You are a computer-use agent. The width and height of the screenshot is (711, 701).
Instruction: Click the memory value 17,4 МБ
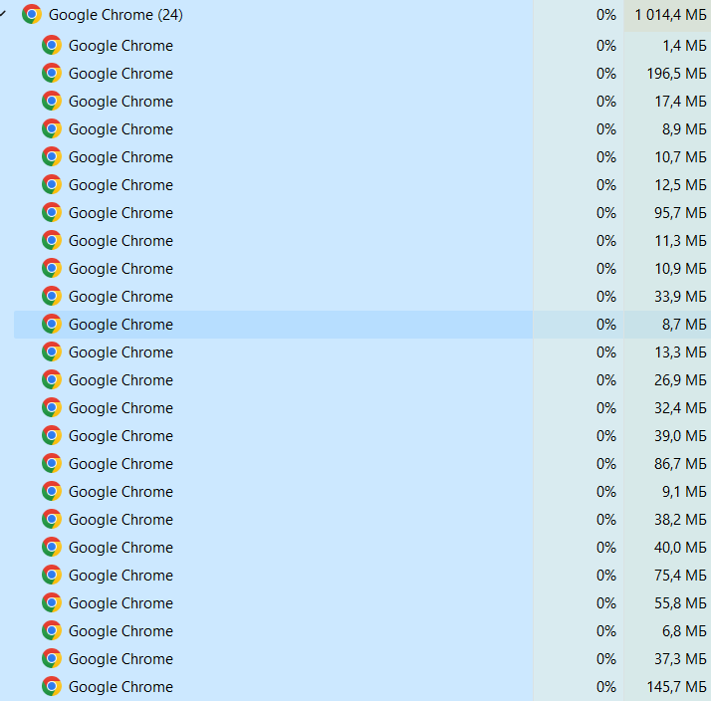pos(680,102)
